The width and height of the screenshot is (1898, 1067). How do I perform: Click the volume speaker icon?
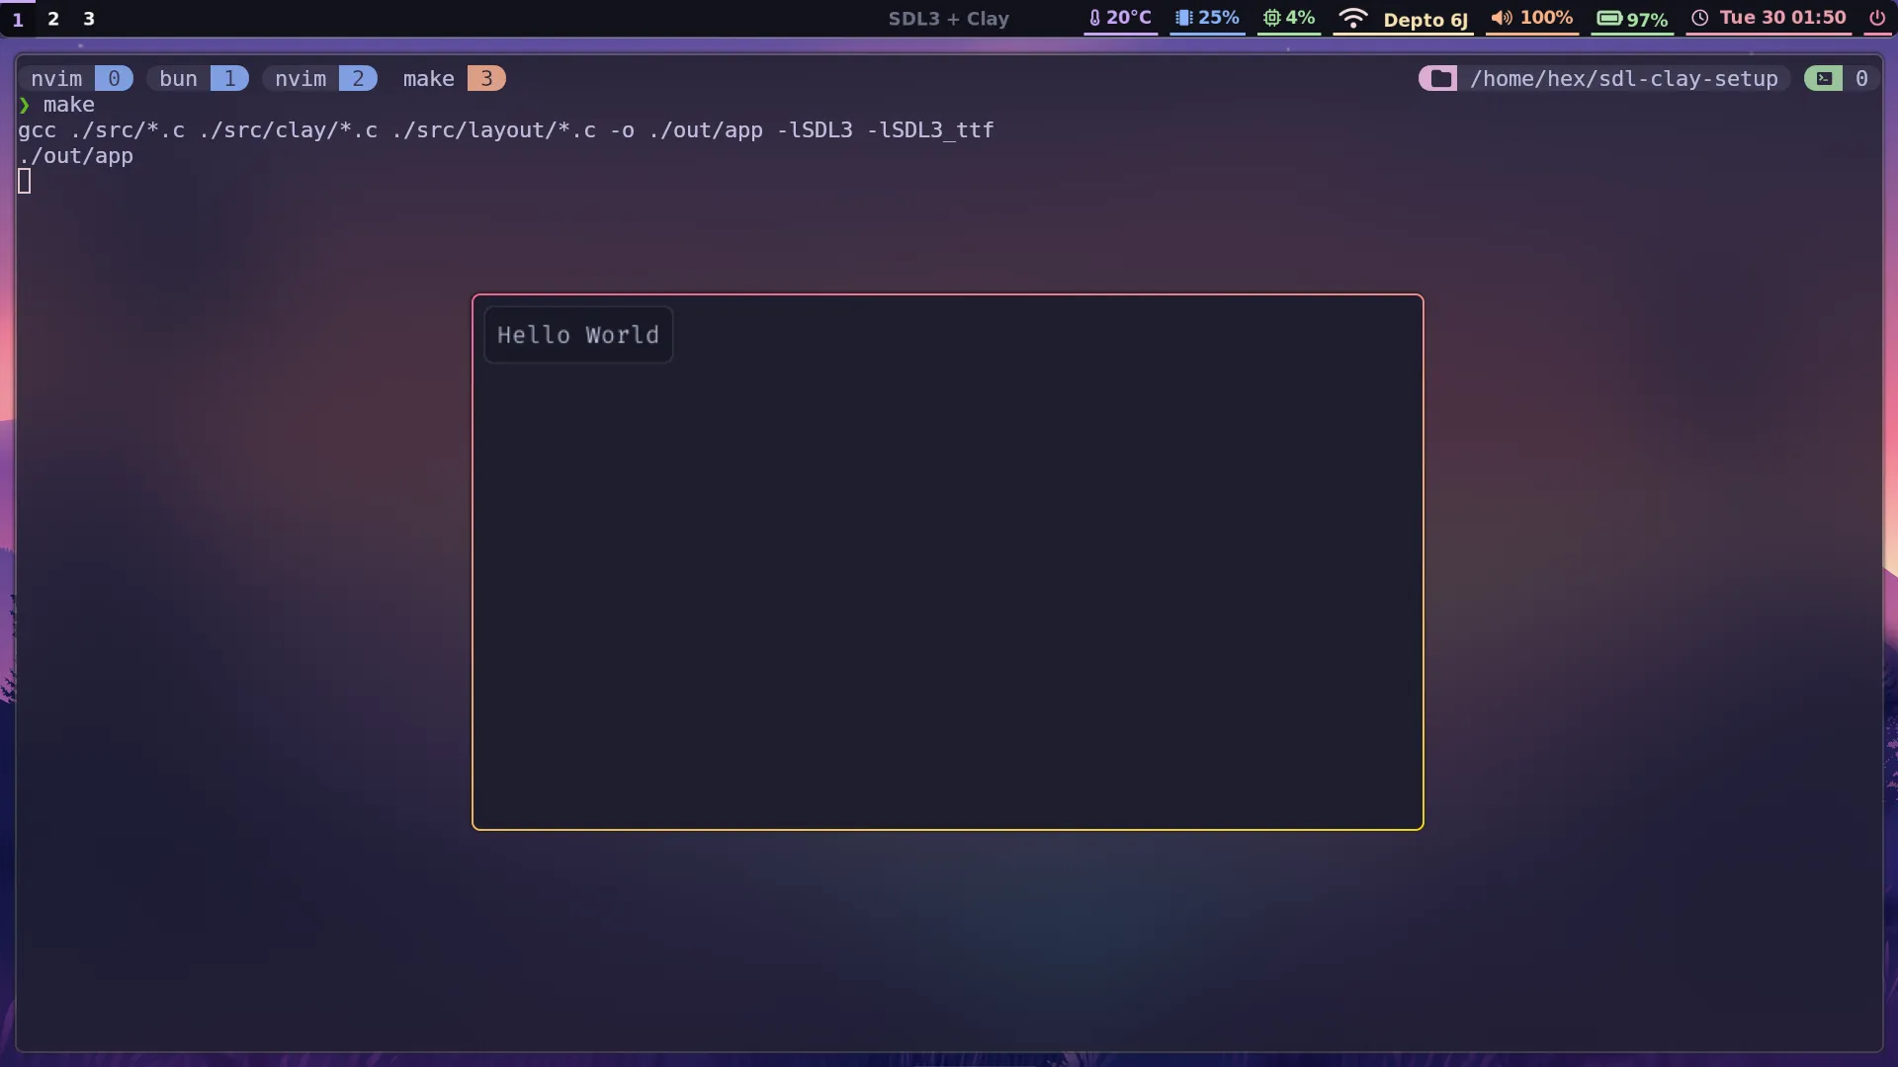point(1501,18)
